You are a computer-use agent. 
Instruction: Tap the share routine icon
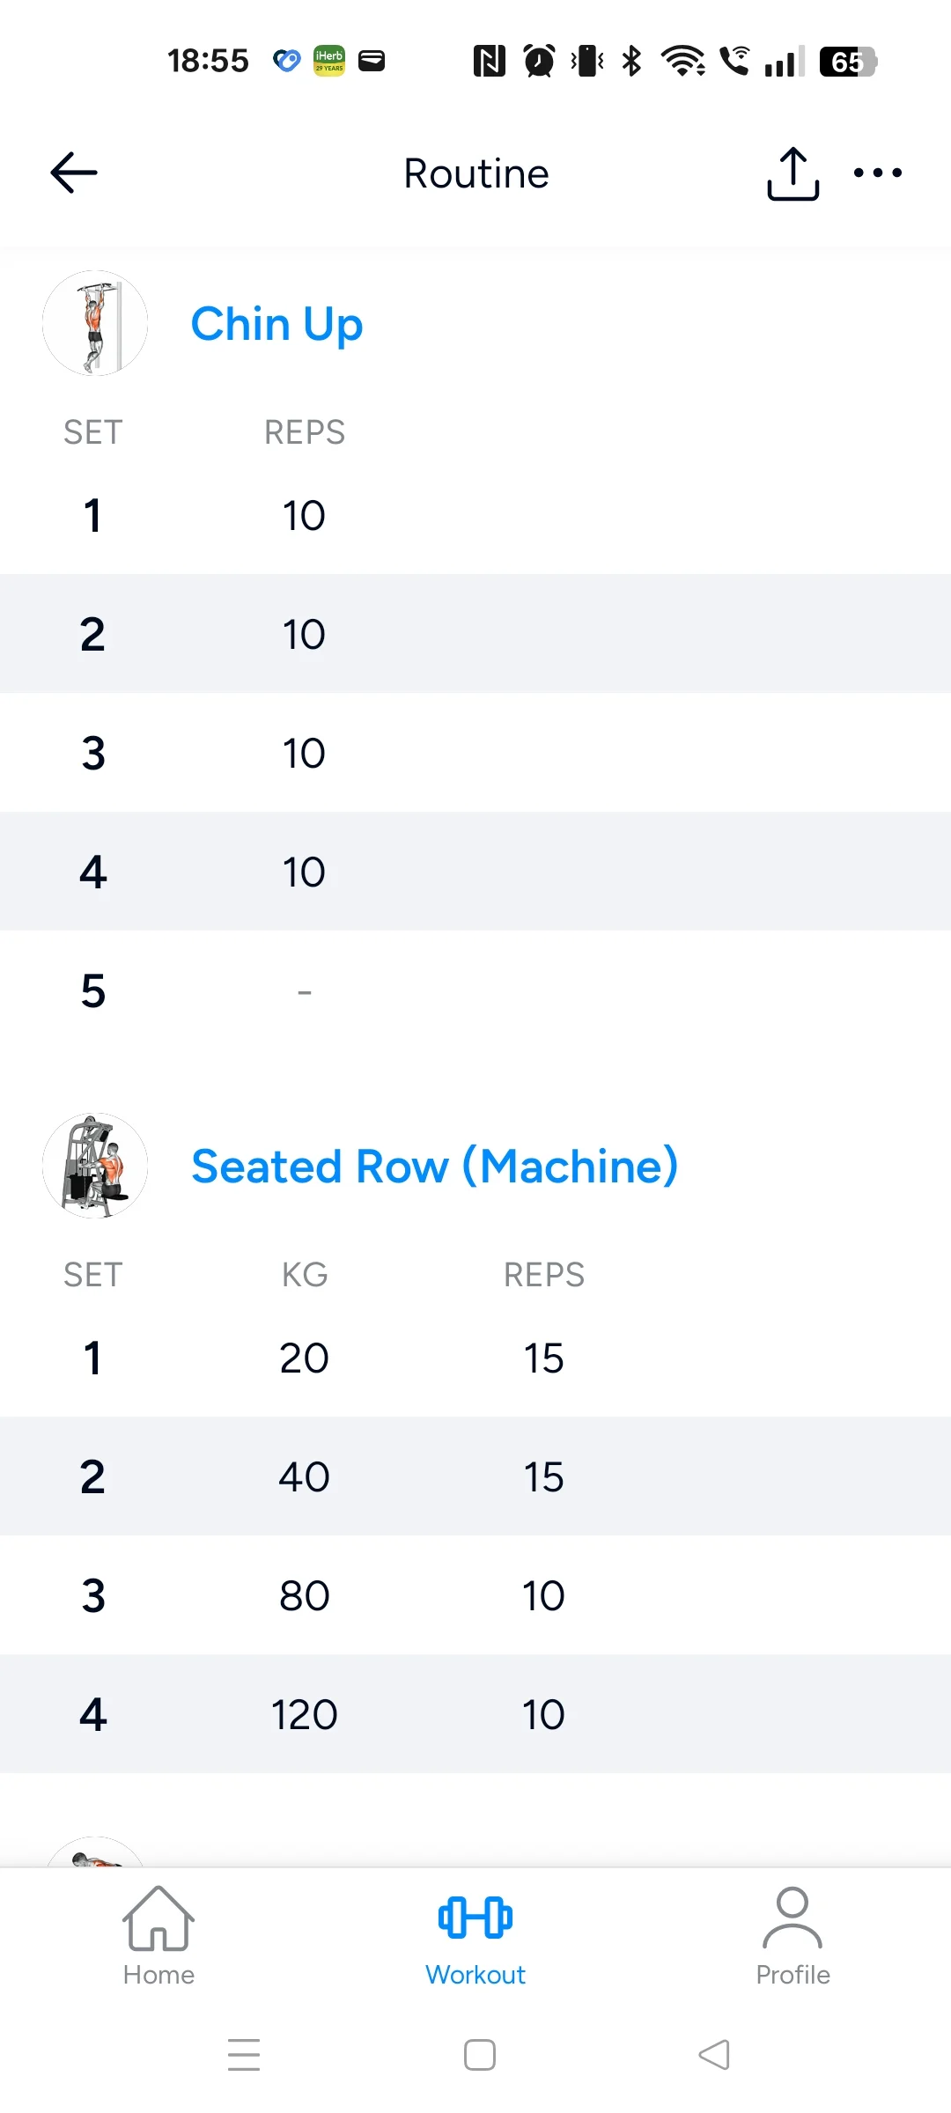(x=792, y=173)
